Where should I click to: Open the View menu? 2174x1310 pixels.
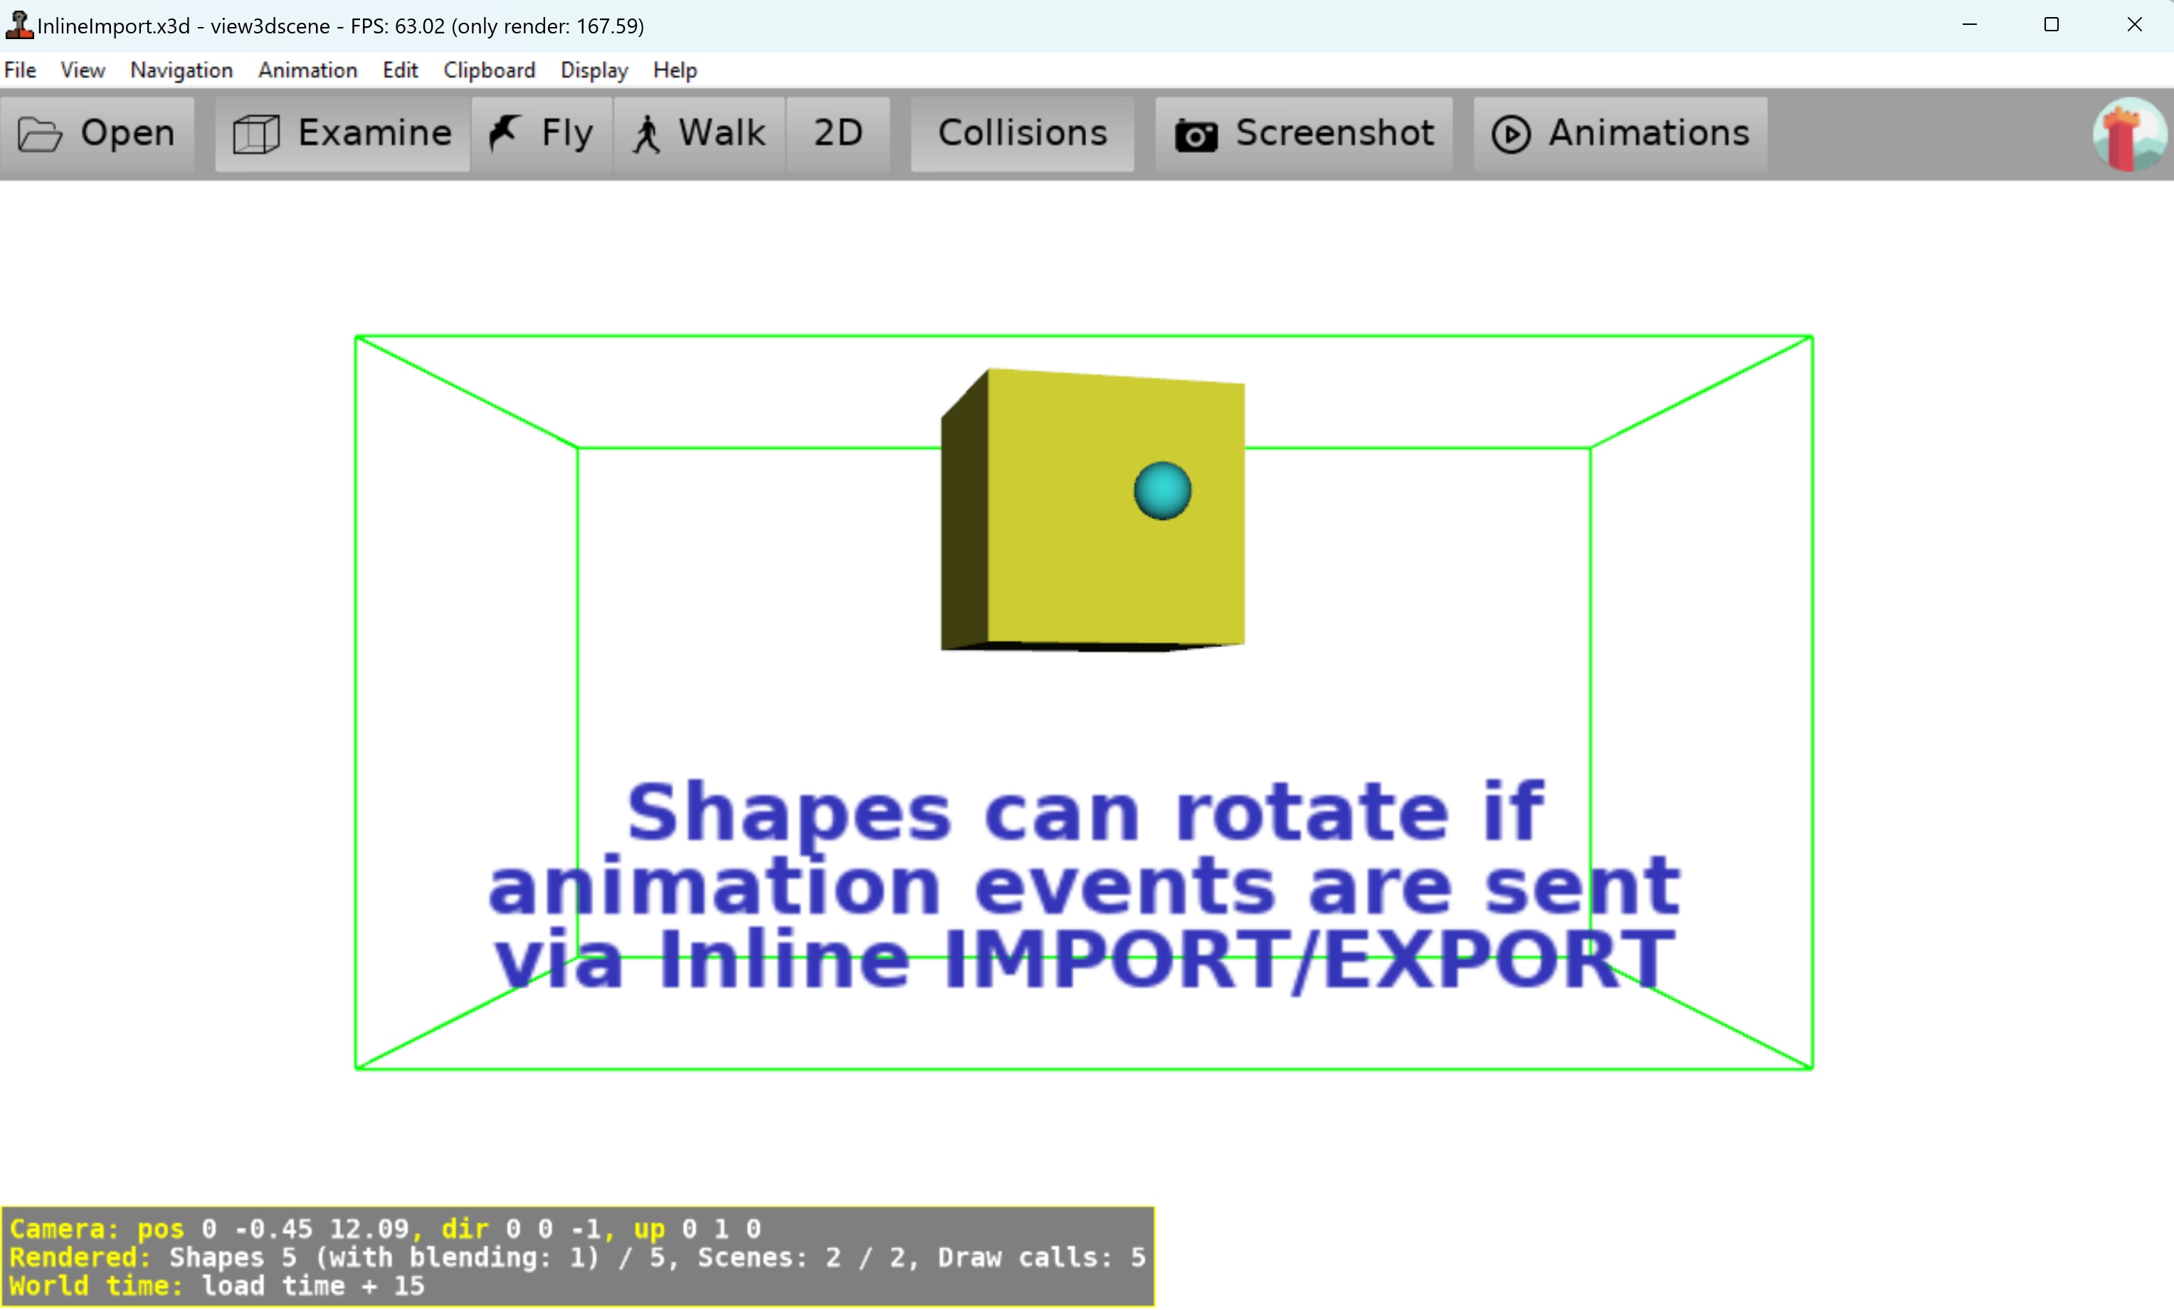pyautogui.click(x=83, y=70)
